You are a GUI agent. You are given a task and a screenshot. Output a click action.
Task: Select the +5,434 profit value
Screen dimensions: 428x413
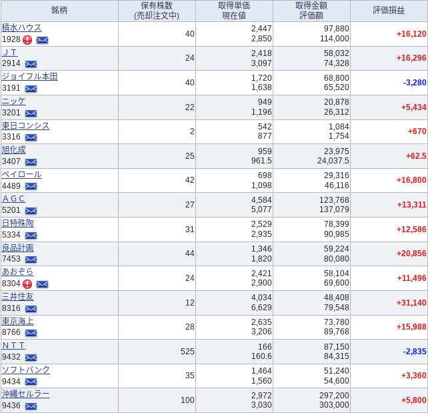click(x=414, y=107)
